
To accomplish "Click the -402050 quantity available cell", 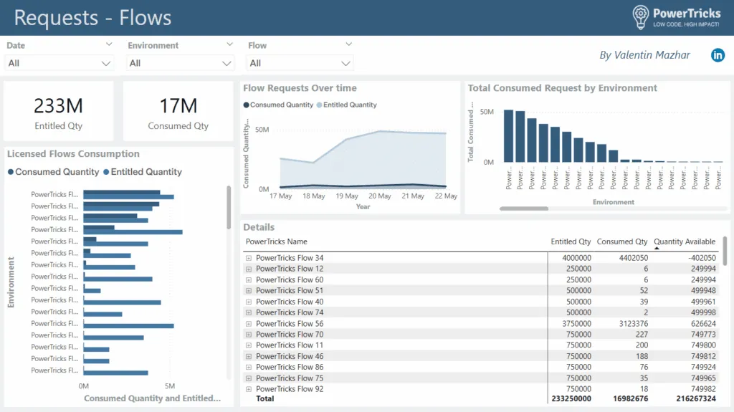I will click(x=702, y=258).
